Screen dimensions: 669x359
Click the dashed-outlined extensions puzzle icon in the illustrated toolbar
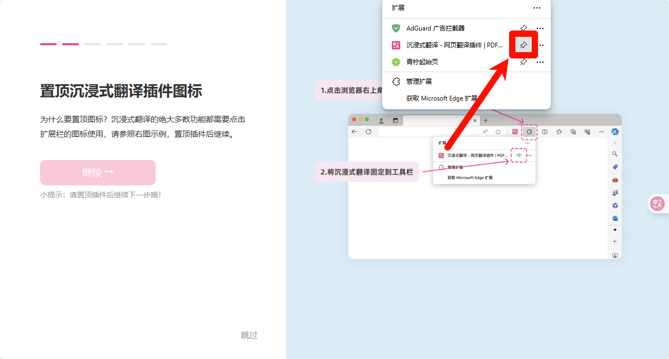(x=529, y=132)
